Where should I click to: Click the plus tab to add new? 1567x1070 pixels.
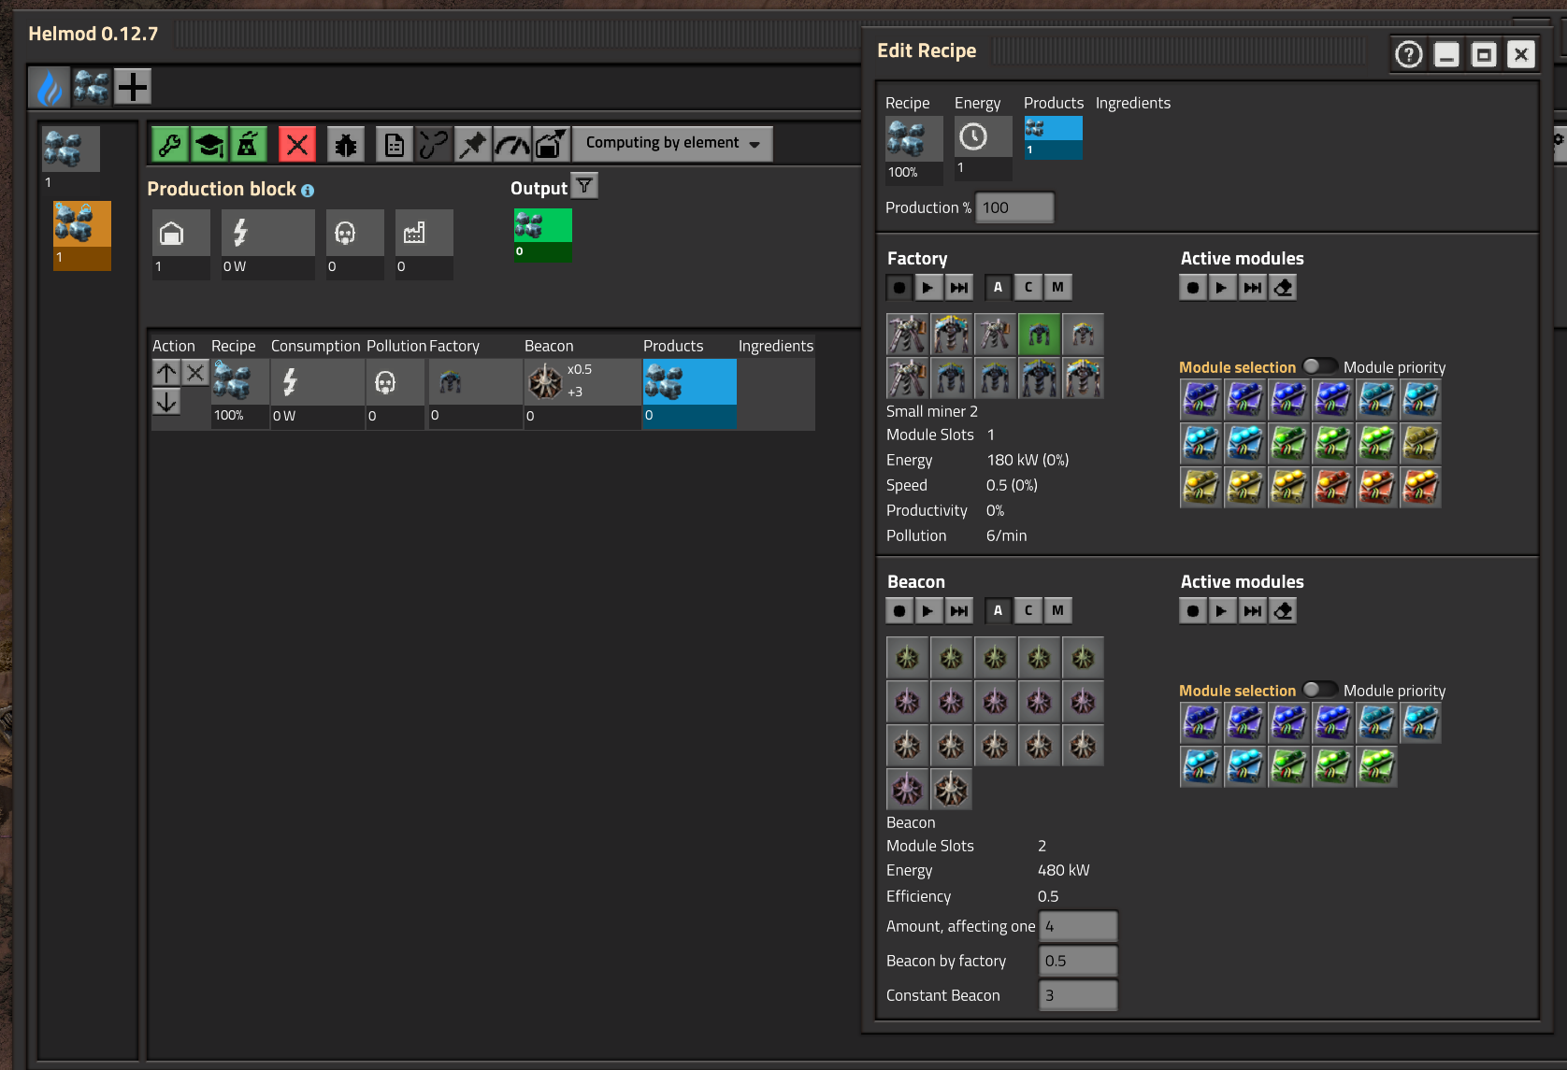(133, 87)
